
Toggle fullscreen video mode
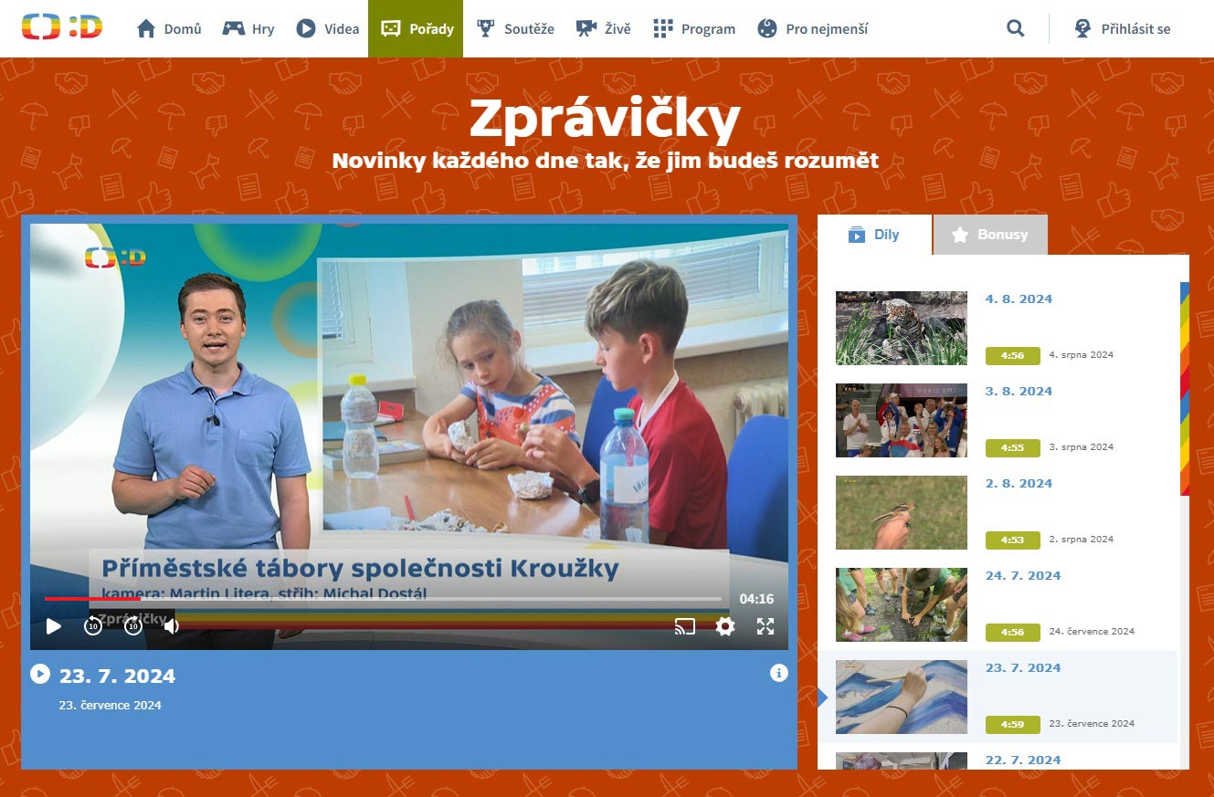[765, 626]
